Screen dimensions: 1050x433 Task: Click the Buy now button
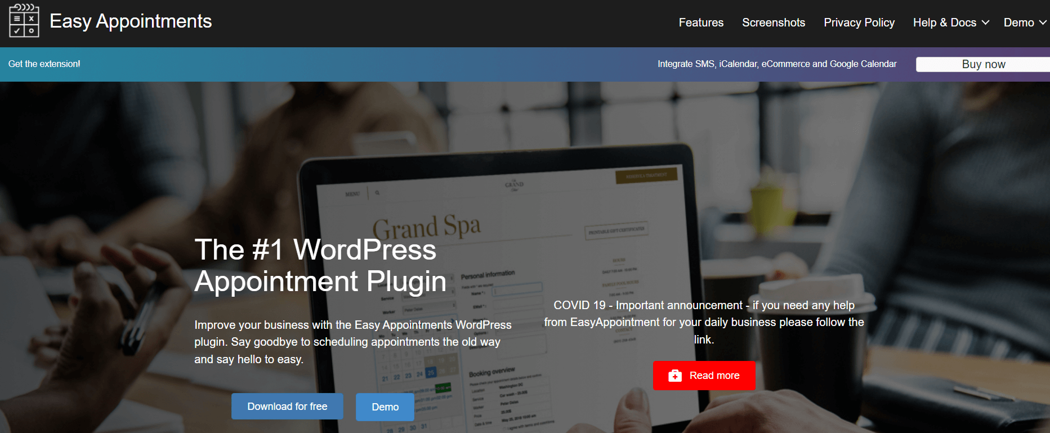tap(983, 64)
